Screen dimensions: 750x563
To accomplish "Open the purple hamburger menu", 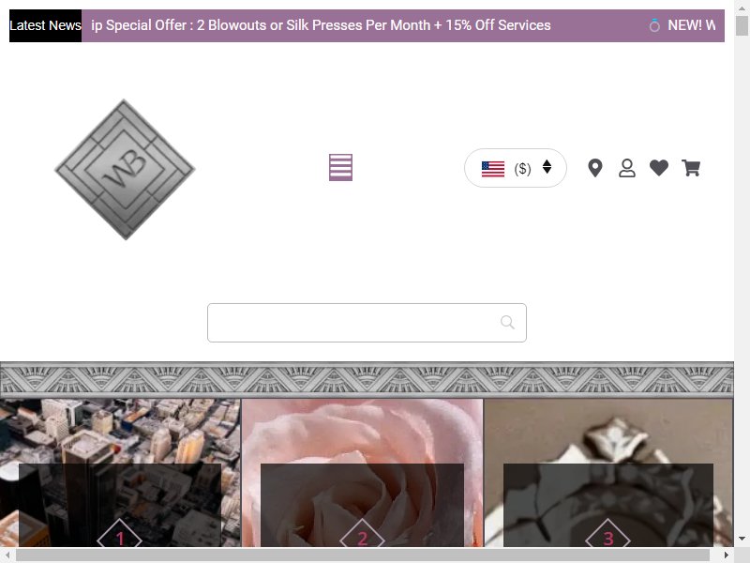I will tap(340, 168).
